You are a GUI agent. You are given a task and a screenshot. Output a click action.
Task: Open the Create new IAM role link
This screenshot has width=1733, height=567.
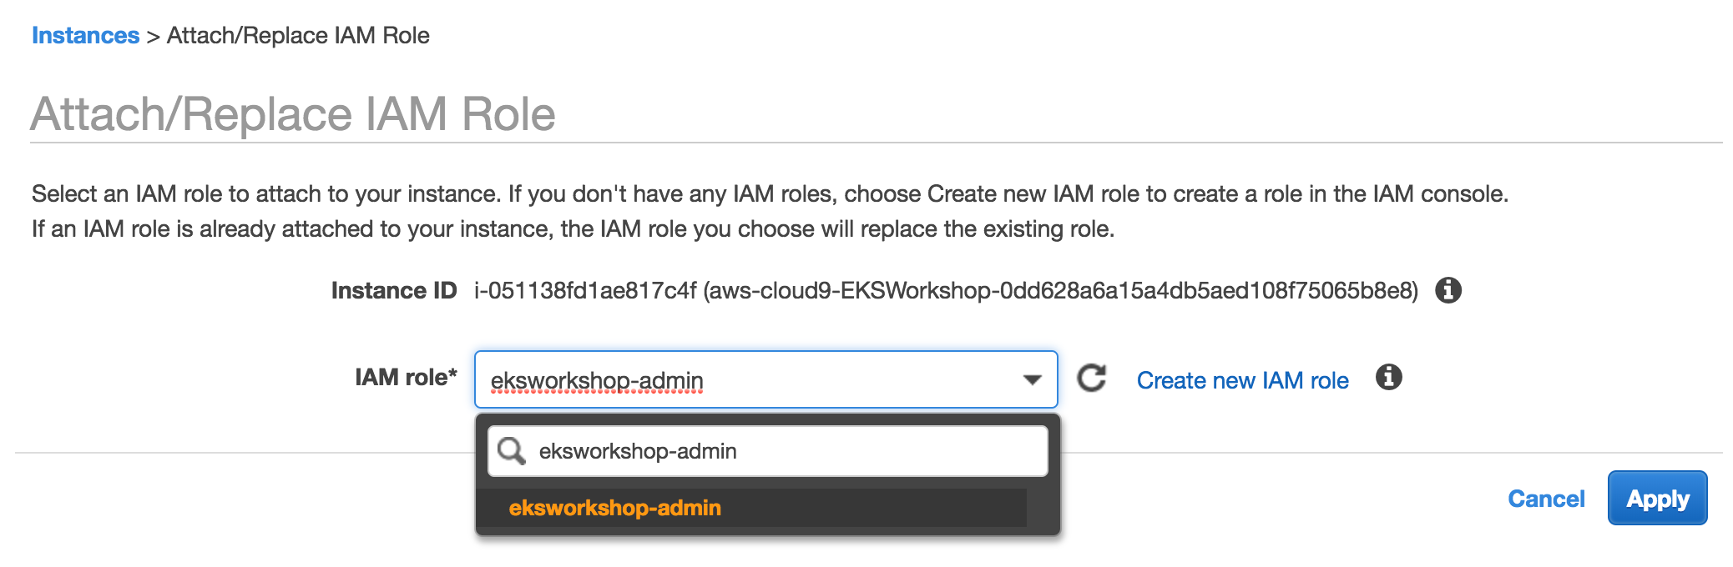coord(1242,380)
